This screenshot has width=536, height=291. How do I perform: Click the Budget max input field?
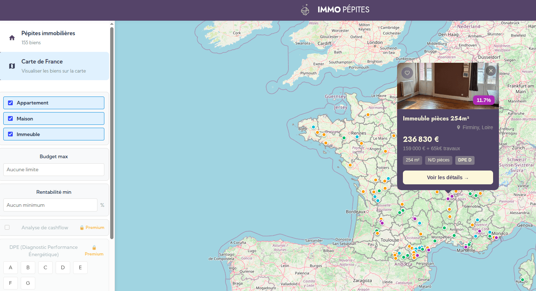[x=53, y=169]
